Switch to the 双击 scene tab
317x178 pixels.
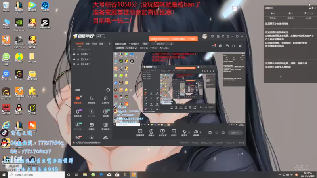pyautogui.click(x=87, y=44)
